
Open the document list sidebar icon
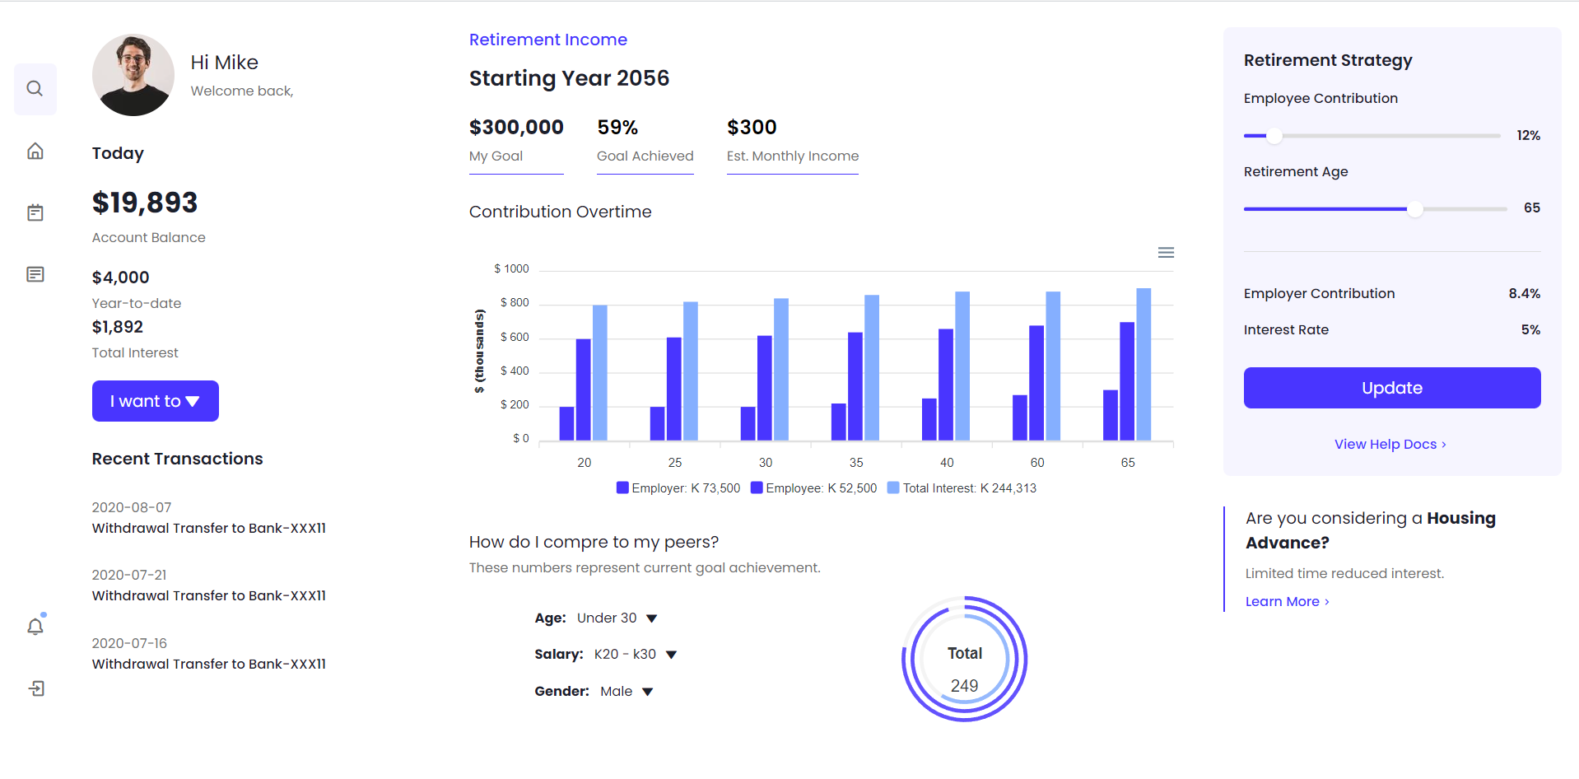[35, 274]
